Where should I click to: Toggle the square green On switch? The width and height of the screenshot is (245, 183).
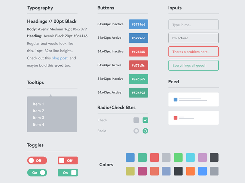click(68, 173)
